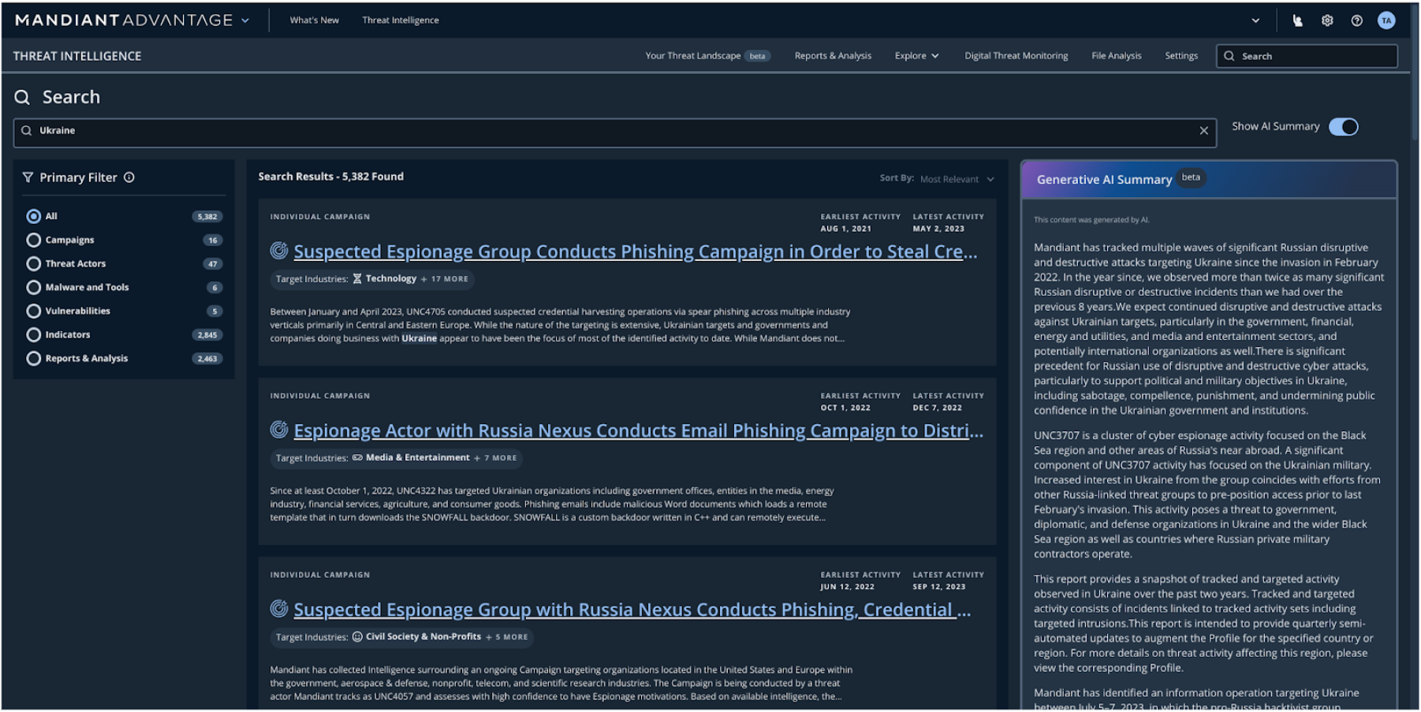
Task: Click the info icon beside Primary Filter
Action: click(129, 177)
